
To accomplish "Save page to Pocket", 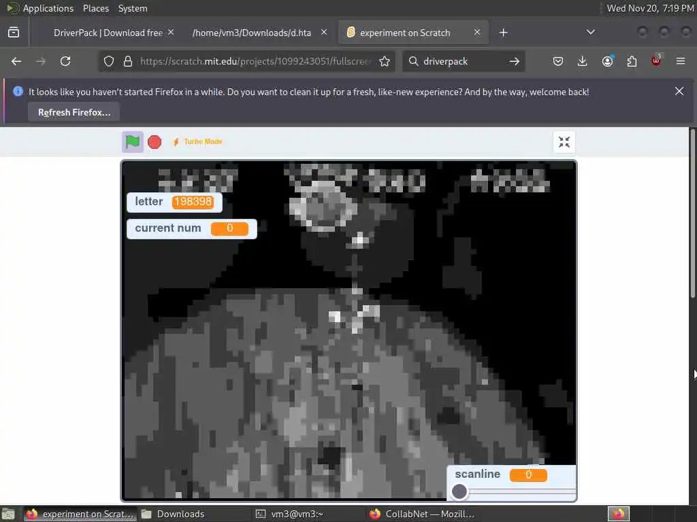I will (x=558, y=61).
